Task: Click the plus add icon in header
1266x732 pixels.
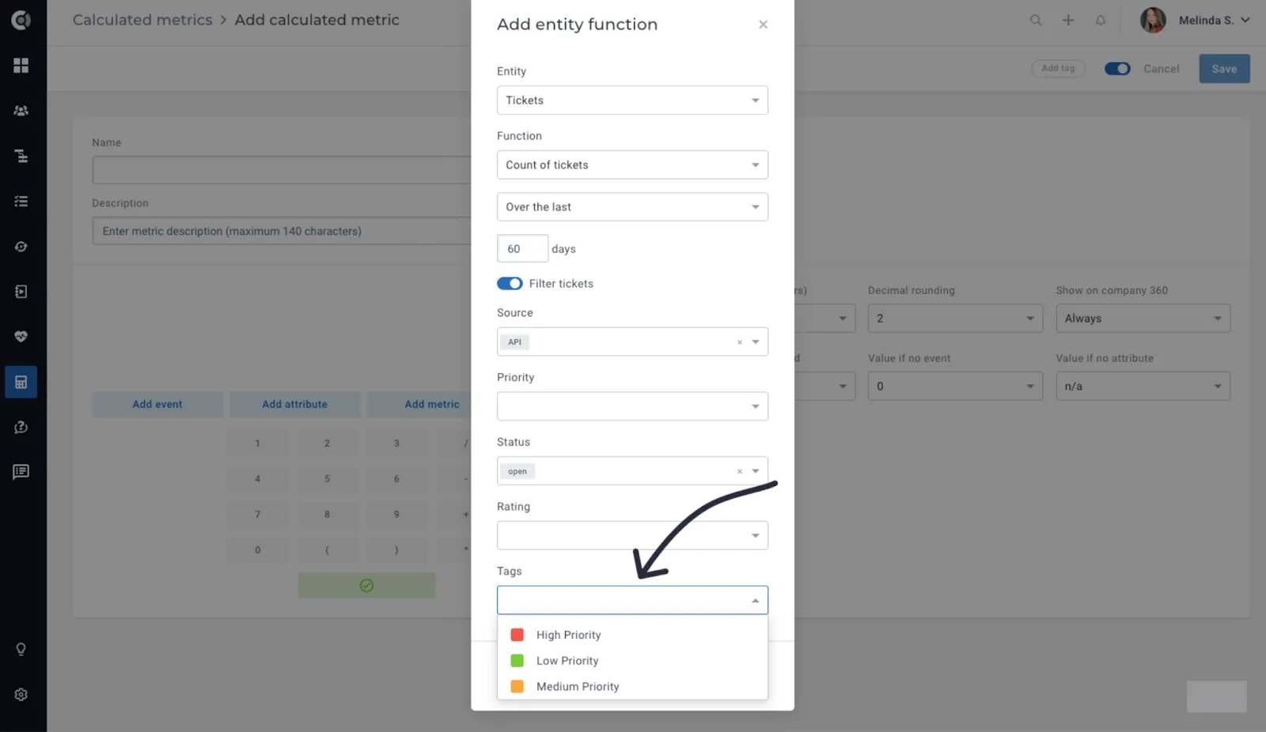Action: [1068, 21]
